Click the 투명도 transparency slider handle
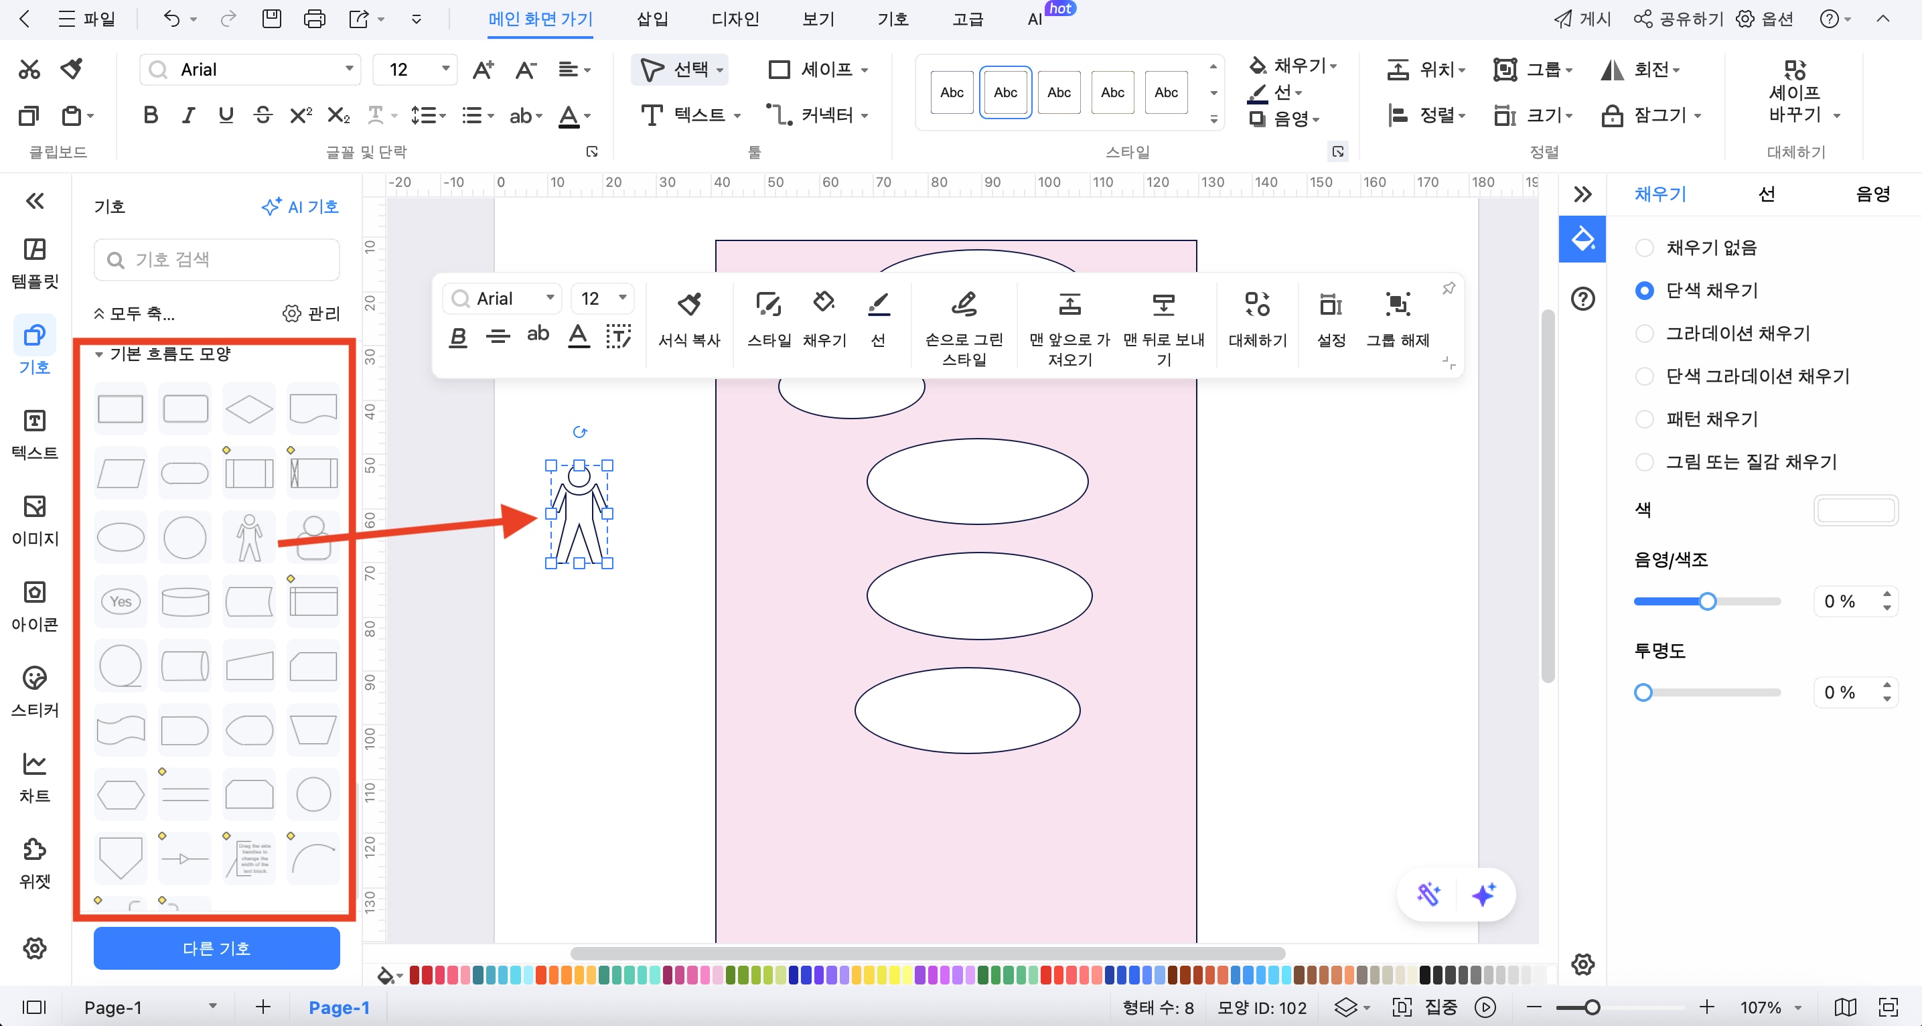Image resolution: width=1922 pixels, height=1026 pixels. (x=1643, y=692)
